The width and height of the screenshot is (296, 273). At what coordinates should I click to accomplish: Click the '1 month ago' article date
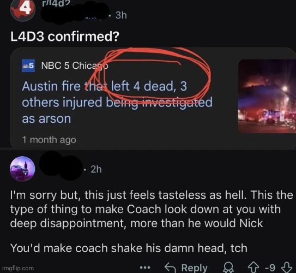[49, 140]
